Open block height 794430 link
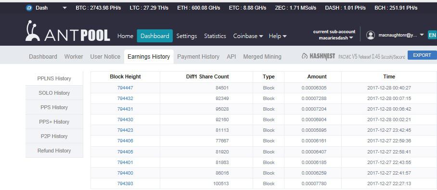Viewport: 437px width, 190px height. [125, 119]
